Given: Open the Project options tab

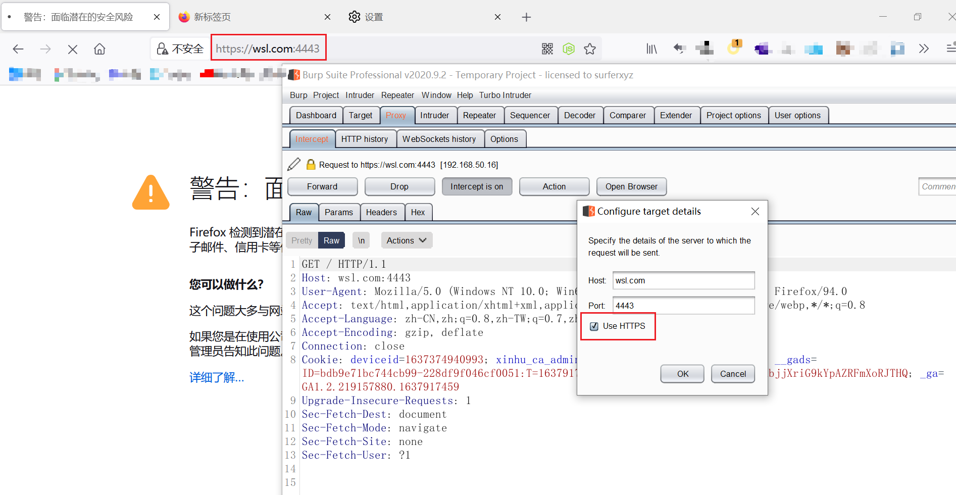Looking at the screenshot, I should [x=733, y=115].
